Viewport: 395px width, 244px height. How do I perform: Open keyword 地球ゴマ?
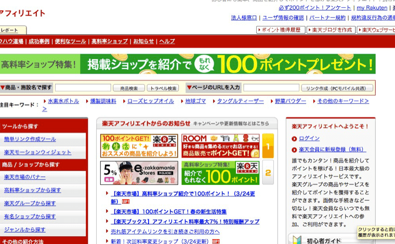click(x=195, y=101)
